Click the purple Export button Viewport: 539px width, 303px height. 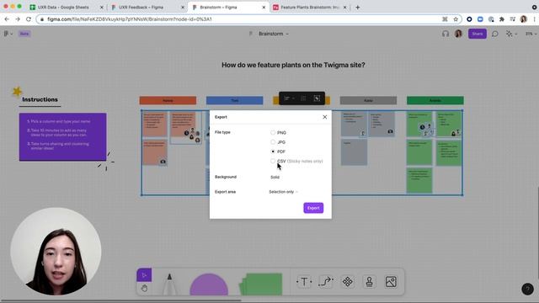coord(313,208)
